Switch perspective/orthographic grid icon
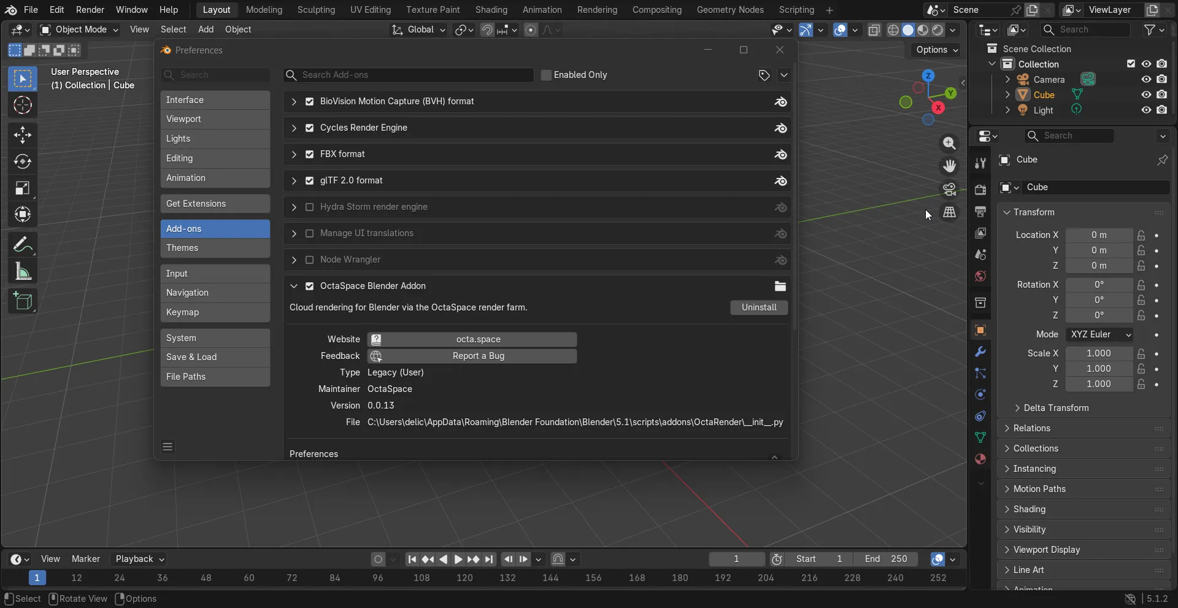 coord(949,212)
